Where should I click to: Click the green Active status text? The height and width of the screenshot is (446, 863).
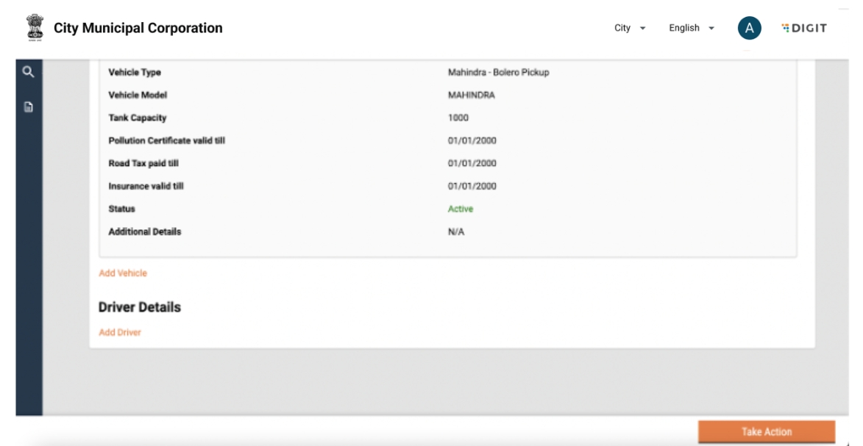461,209
